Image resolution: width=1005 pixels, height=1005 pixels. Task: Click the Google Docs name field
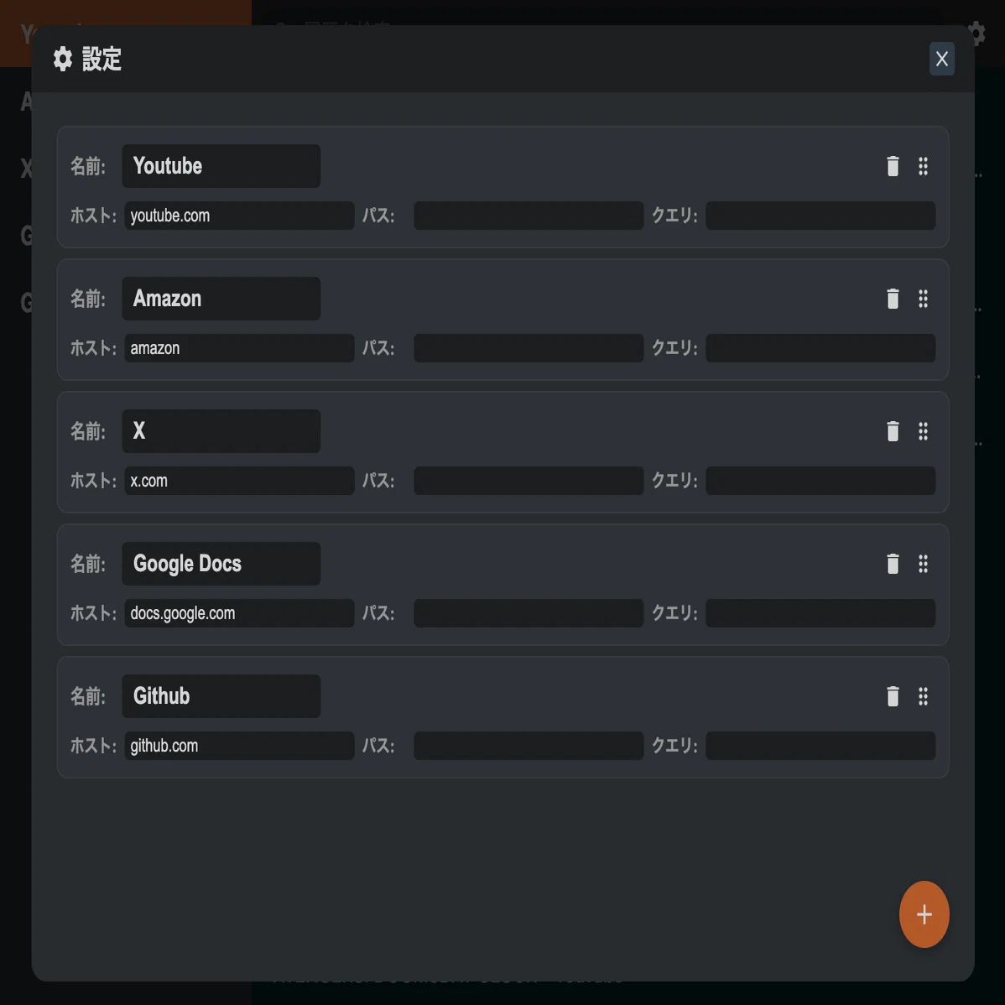pyautogui.click(x=221, y=564)
